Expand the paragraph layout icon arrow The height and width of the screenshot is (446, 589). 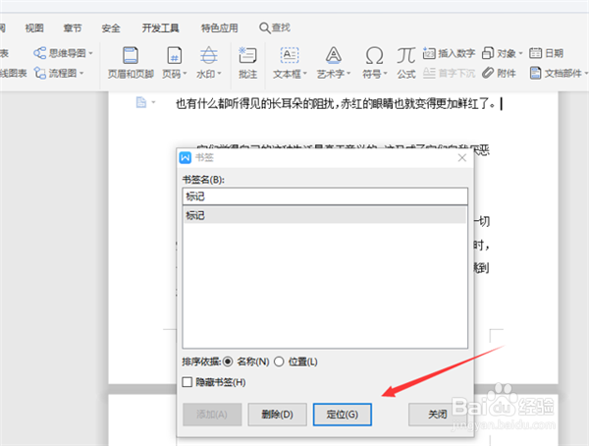point(153,102)
